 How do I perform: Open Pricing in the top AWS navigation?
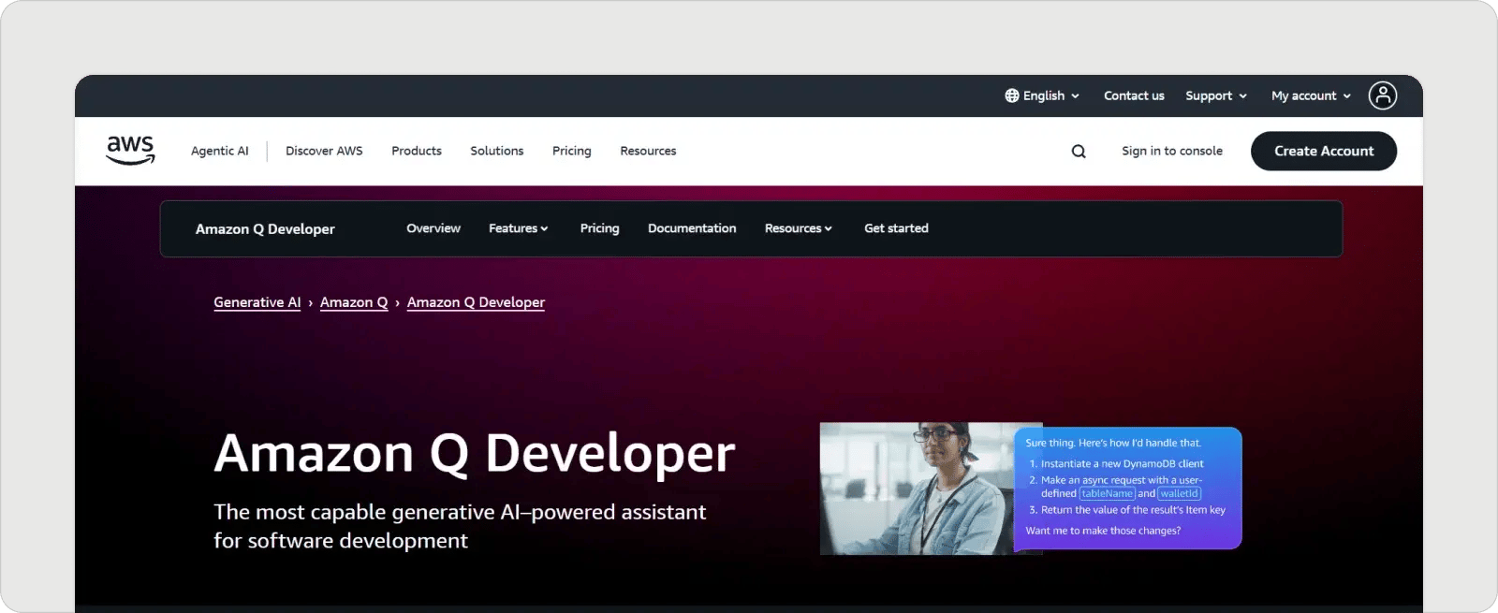(x=572, y=151)
